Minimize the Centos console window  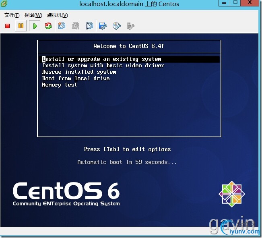tap(224, 3)
